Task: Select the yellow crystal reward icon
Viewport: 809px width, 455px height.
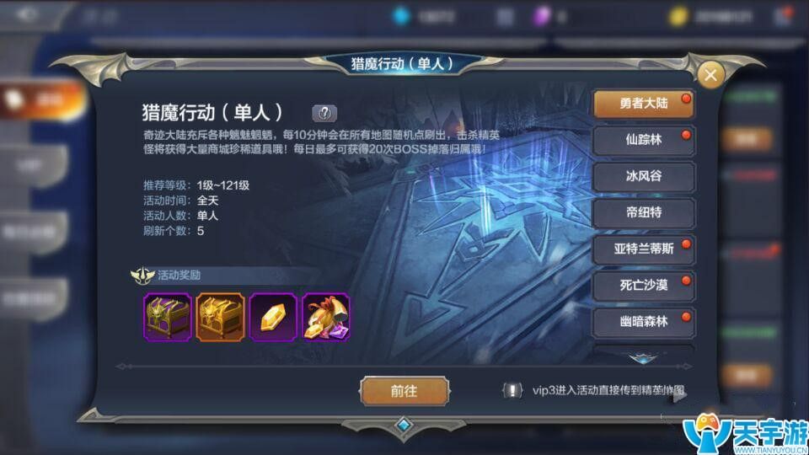Action: [272, 318]
